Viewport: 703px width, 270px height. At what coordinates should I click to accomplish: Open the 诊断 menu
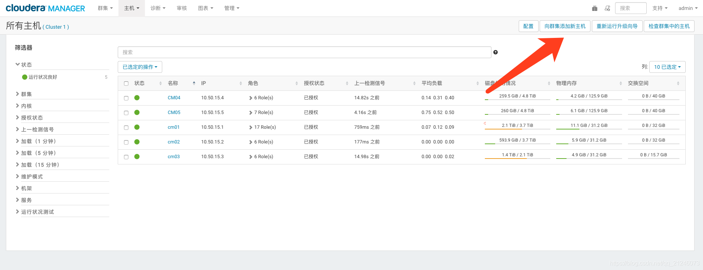[x=158, y=8]
